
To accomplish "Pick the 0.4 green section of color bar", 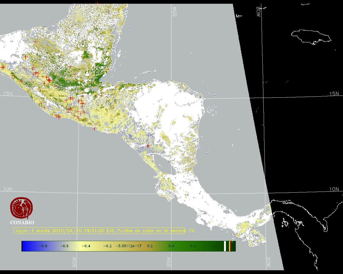I will point(171,246).
